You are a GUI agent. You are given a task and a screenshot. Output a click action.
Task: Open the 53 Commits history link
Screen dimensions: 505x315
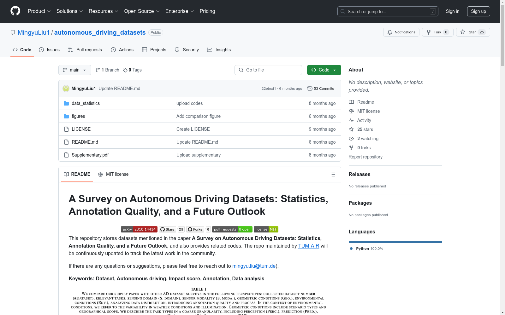pyautogui.click(x=321, y=89)
